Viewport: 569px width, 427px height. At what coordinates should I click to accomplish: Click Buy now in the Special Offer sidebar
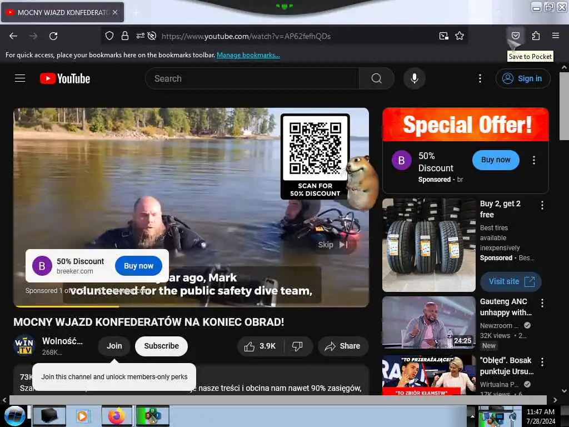point(496,160)
